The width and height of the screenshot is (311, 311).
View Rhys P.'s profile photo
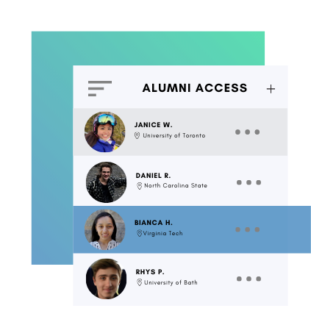tap(107, 279)
